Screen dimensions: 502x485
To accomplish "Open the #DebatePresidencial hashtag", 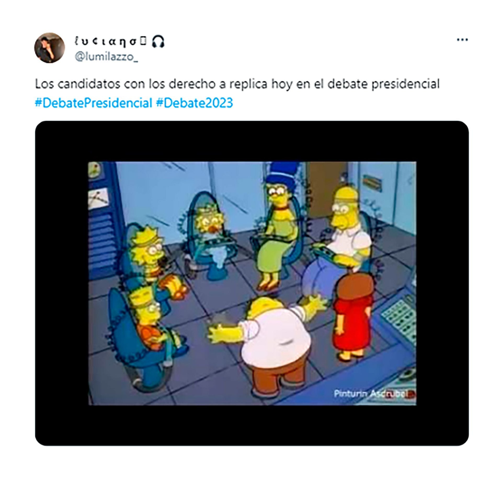I will pos(93,103).
